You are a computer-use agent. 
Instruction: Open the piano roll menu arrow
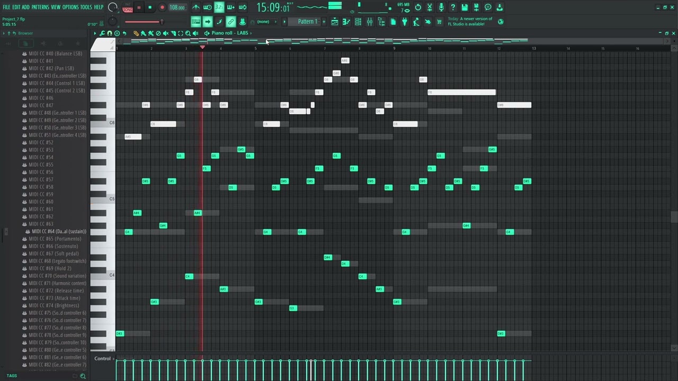pos(95,33)
